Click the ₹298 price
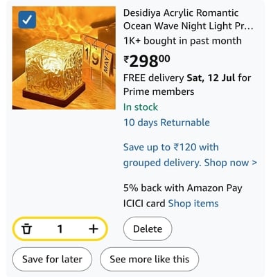Image resolution: width=271 pixels, height=277 pixels. (147, 61)
